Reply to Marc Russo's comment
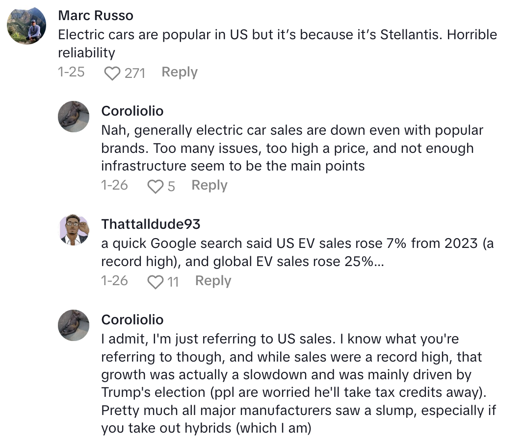The width and height of the screenshot is (523, 439). (179, 72)
